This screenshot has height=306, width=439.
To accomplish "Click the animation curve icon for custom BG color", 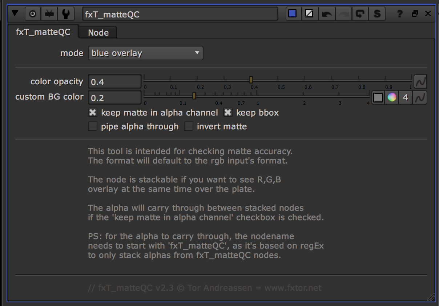I will point(420,97).
